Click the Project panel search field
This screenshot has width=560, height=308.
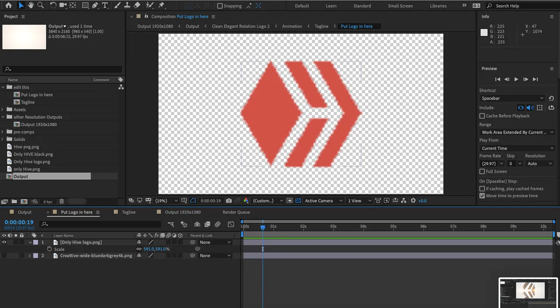(x=62, y=69)
